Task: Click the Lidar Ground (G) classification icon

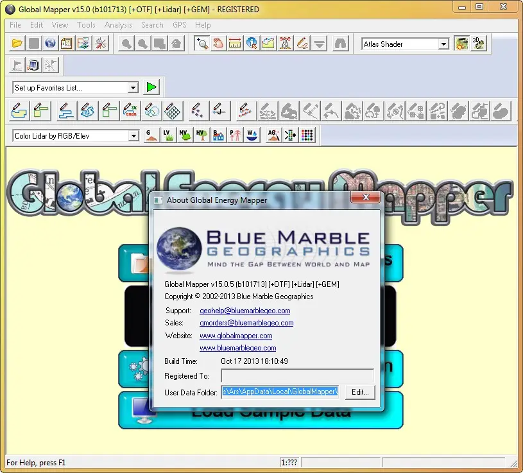Action: [x=151, y=135]
